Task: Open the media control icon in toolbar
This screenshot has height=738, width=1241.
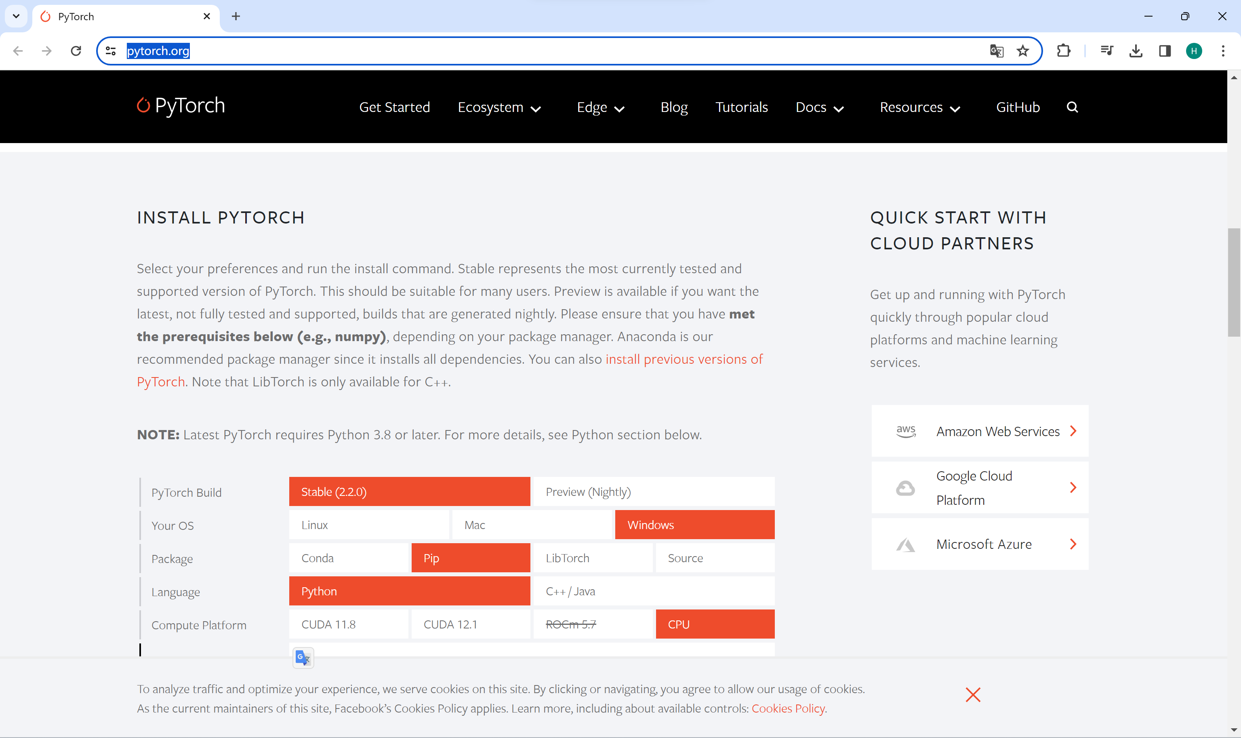Action: tap(1106, 51)
